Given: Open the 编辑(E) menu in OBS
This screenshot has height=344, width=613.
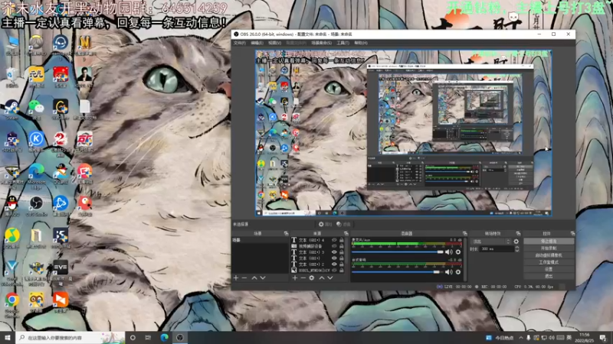Looking at the screenshot, I should coord(257,43).
